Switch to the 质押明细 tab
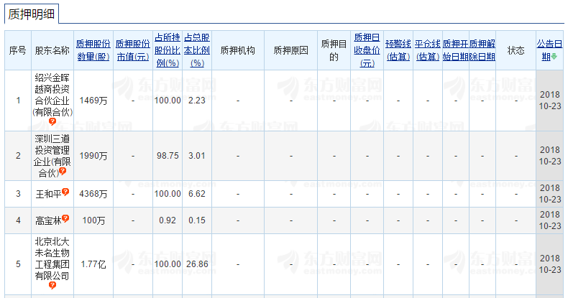This screenshot has height=298, width=568. tap(33, 14)
